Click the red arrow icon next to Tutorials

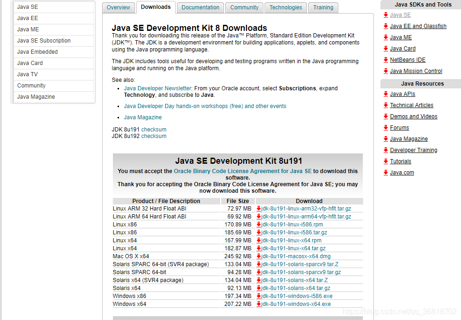coord(386,161)
